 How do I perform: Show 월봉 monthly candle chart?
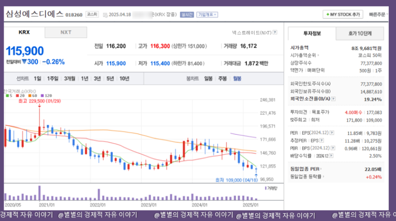pyautogui.click(x=237, y=79)
